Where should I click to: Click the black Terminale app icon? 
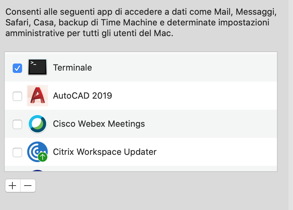click(x=37, y=67)
